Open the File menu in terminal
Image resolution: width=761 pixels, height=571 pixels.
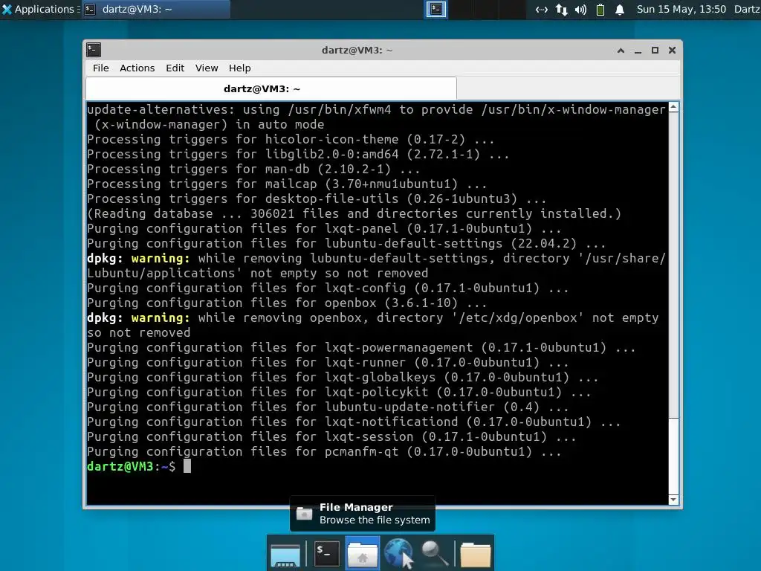[101, 68]
